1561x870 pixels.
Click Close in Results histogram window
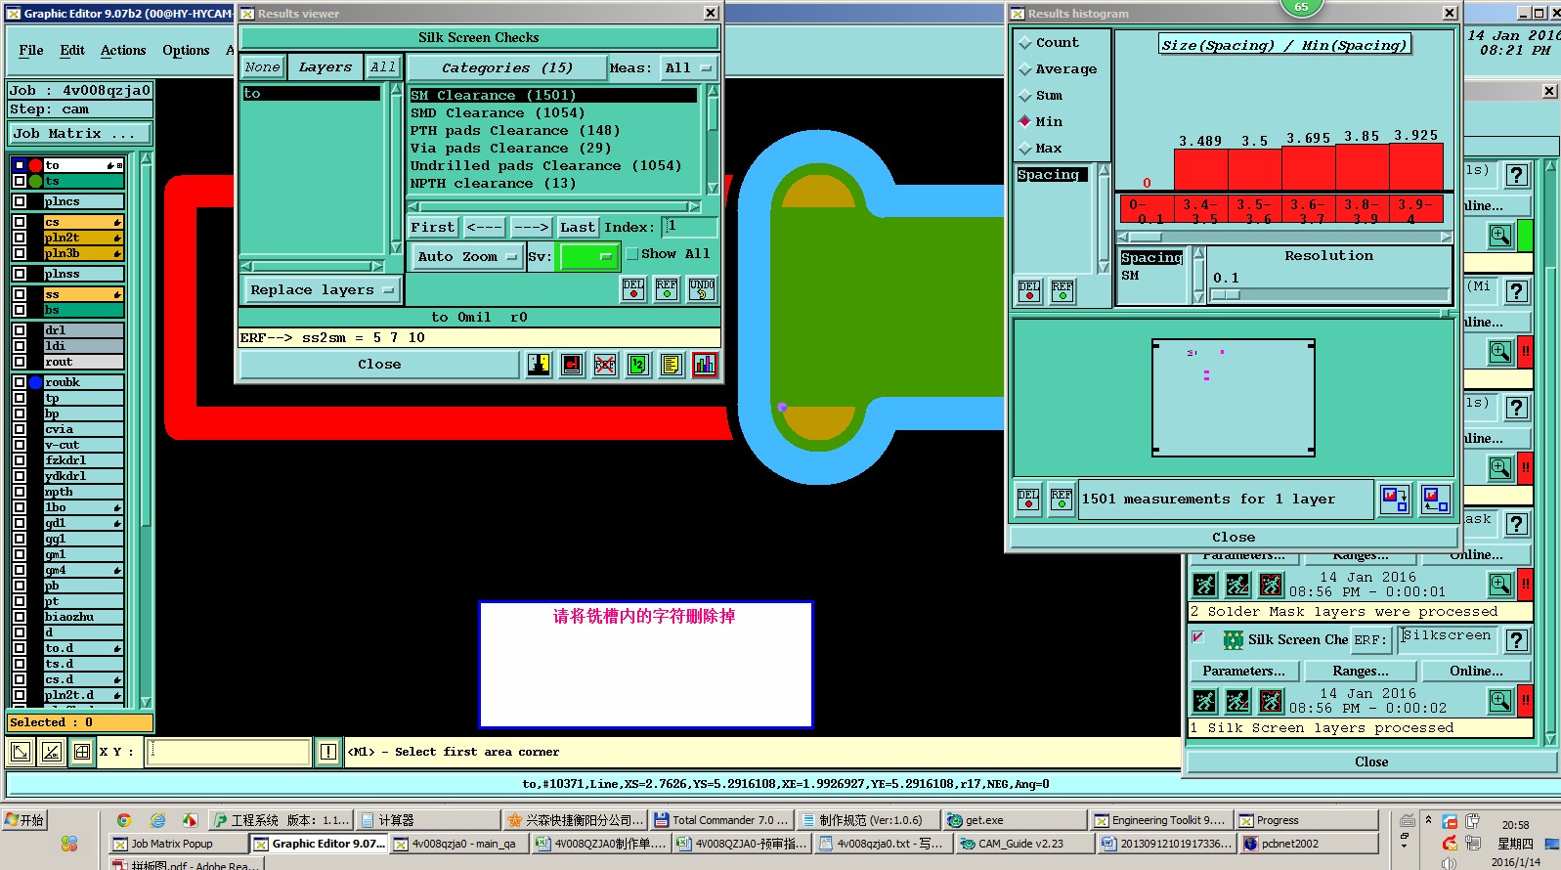point(1234,537)
